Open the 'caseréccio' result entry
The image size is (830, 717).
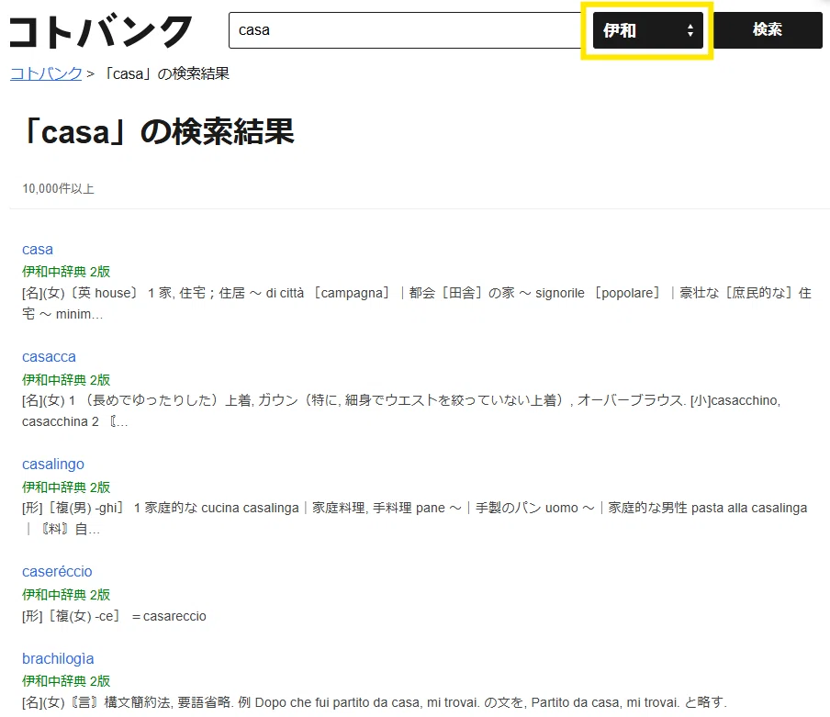click(57, 571)
